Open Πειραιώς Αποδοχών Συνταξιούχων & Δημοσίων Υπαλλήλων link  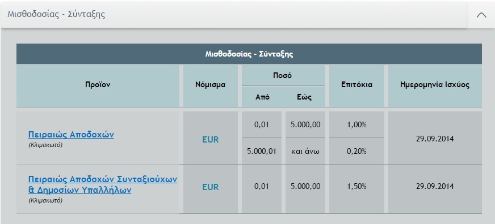click(x=103, y=184)
